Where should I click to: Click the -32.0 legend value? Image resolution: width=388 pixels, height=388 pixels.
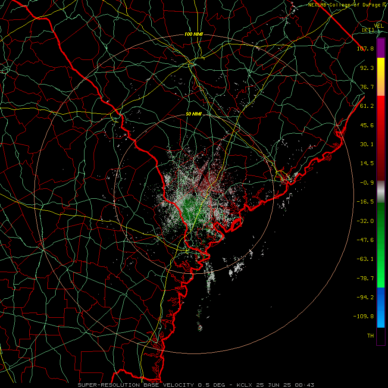point(365,221)
